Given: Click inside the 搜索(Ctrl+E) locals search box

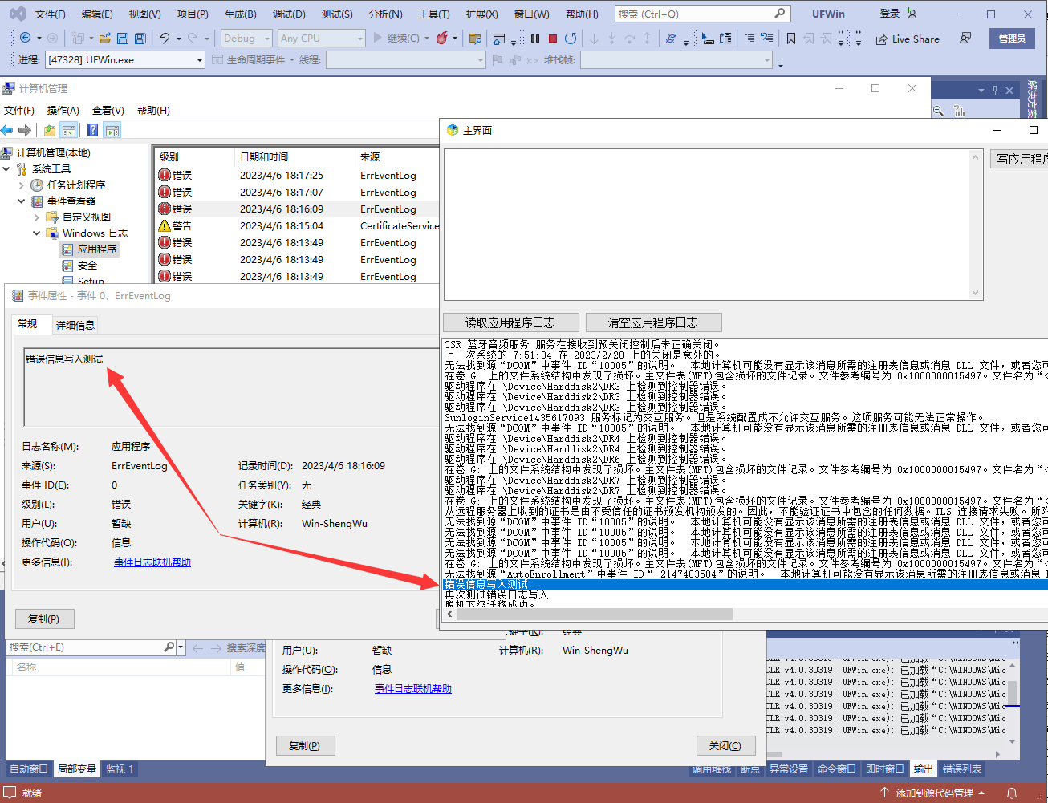Looking at the screenshot, I should pyautogui.click(x=84, y=647).
